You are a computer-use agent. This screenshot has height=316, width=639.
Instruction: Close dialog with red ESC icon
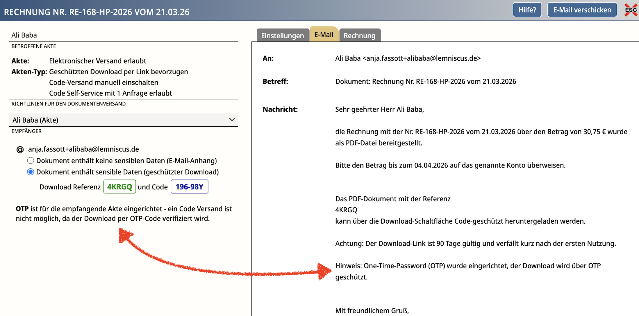[631, 10]
